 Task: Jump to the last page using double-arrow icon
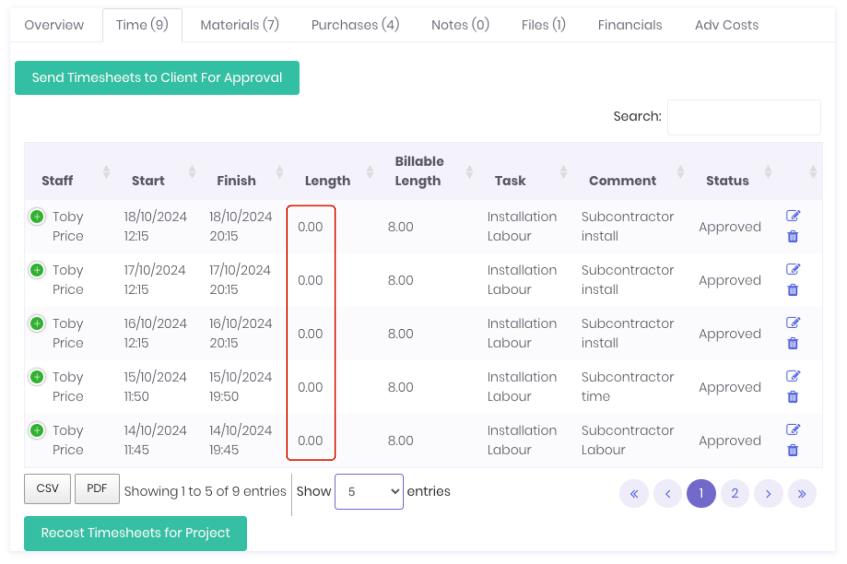click(802, 493)
